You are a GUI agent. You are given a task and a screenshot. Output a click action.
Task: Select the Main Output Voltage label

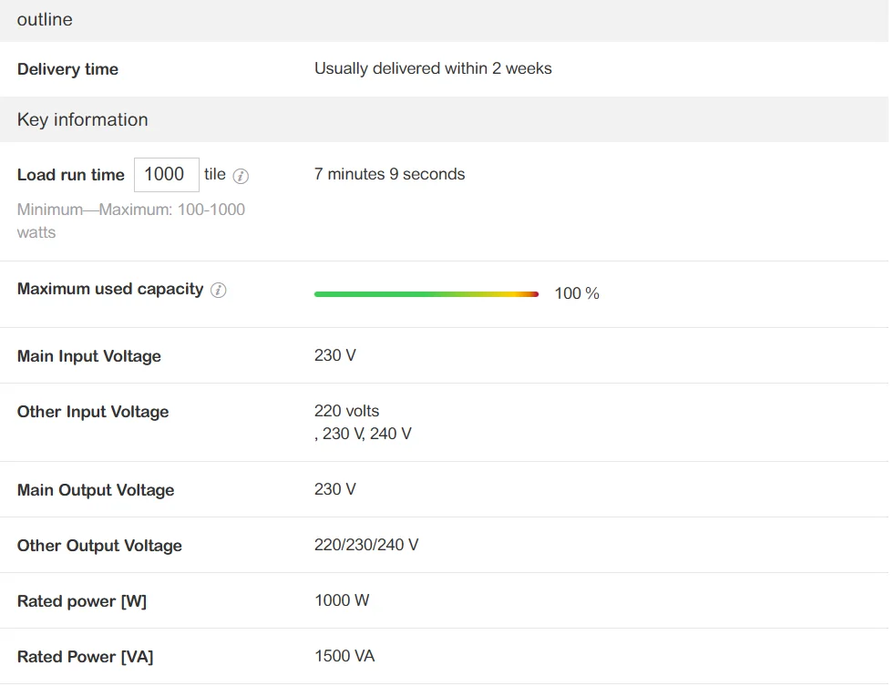pos(95,490)
